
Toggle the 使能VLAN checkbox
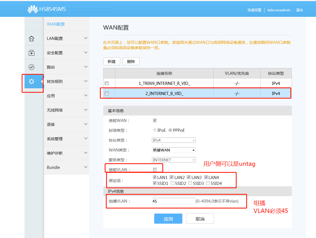(x=154, y=169)
